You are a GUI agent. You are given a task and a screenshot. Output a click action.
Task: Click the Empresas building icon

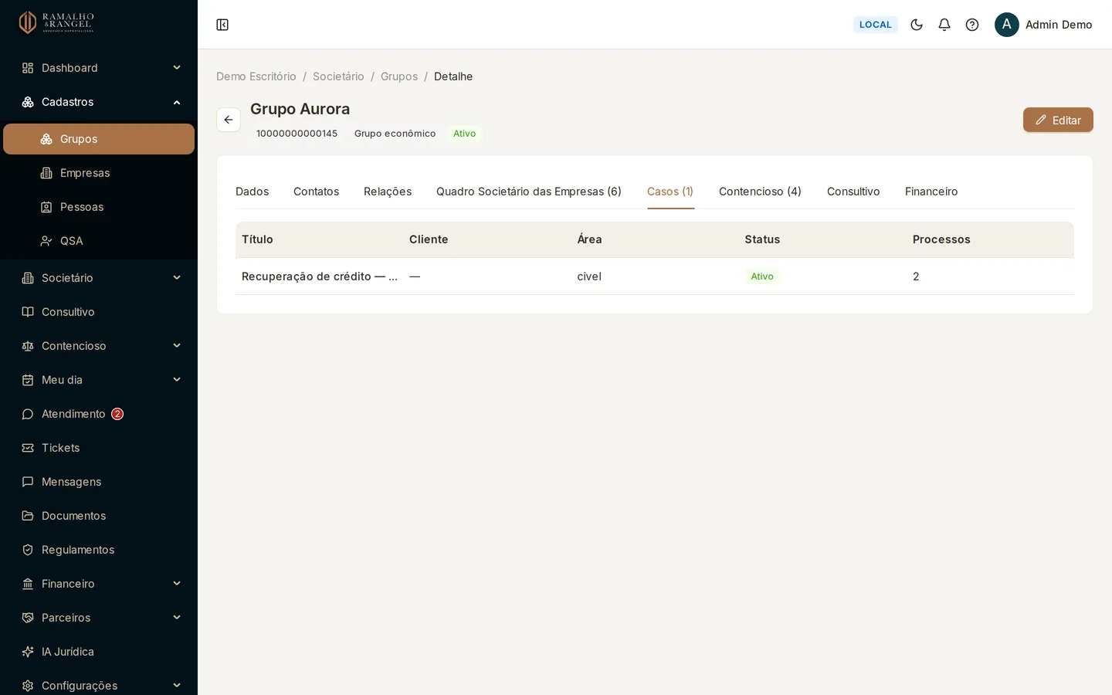click(x=46, y=173)
